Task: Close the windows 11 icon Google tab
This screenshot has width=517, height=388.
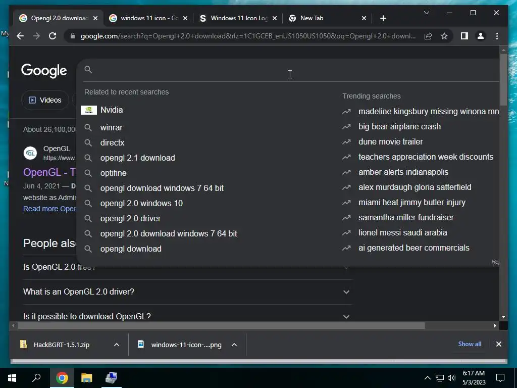Action: point(185,18)
